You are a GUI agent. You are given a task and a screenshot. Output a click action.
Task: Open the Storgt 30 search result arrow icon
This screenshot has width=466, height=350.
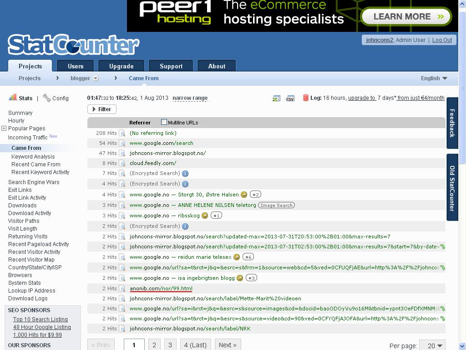[244, 195]
